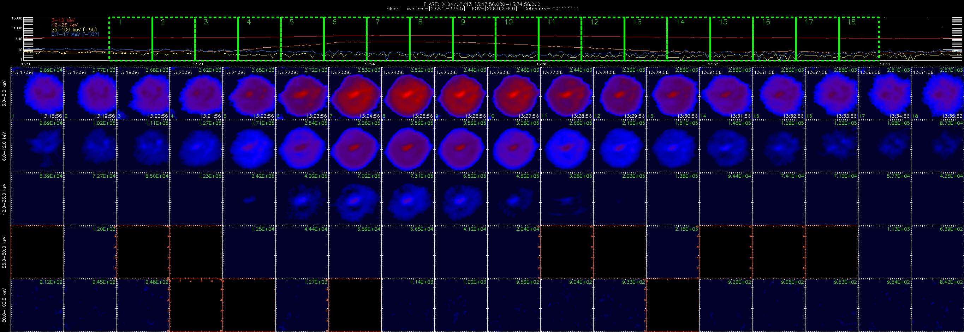Click the 2.61E+03 peak value in the 3-6 keV row
This screenshot has height=332, width=964.
pyautogui.click(x=899, y=70)
